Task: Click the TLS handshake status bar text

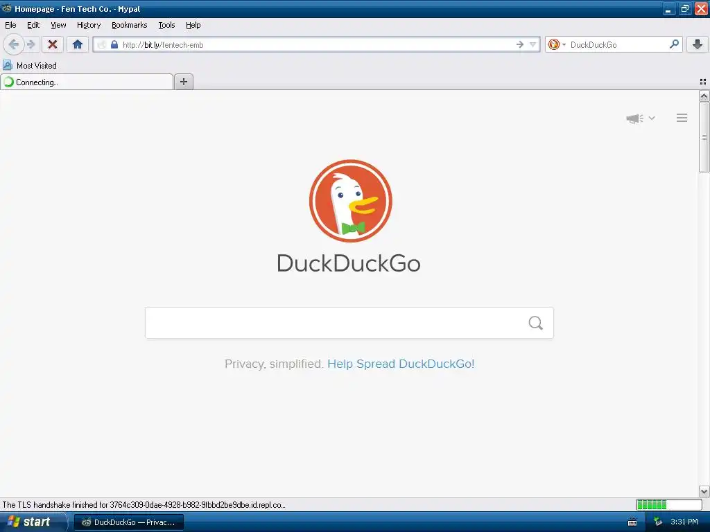Action: click(144, 505)
